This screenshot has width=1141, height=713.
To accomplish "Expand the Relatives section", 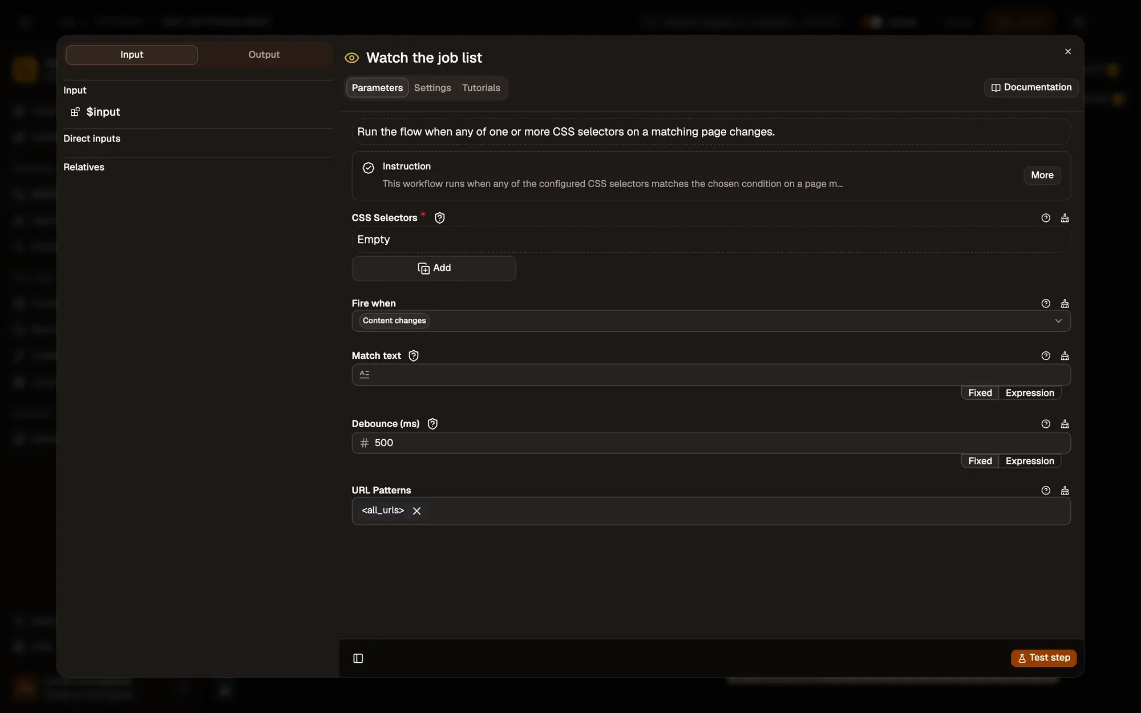I will click(x=84, y=167).
